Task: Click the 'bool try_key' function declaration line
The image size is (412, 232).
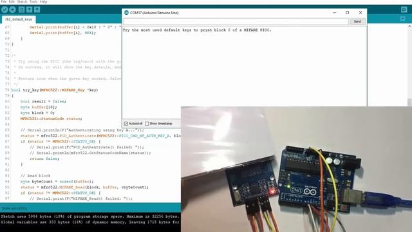Action: pos(55,90)
